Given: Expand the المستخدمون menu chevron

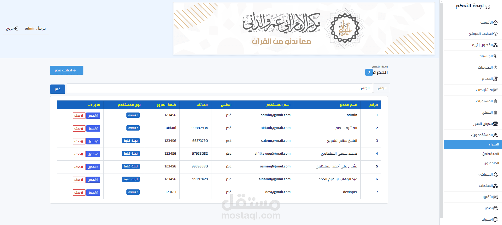Looking at the screenshot, I should (x=472, y=135).
